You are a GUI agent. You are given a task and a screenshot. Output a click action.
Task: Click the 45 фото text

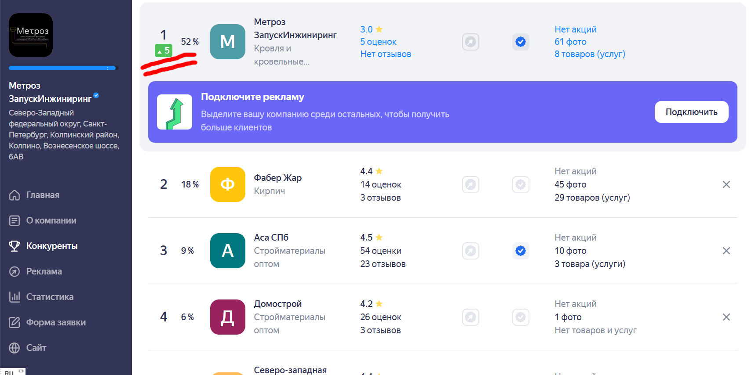(x=570, y=184)
